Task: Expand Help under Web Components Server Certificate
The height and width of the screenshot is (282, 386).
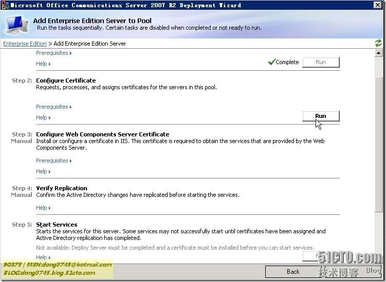Action: pyautogui.click(x=43, y=171)
